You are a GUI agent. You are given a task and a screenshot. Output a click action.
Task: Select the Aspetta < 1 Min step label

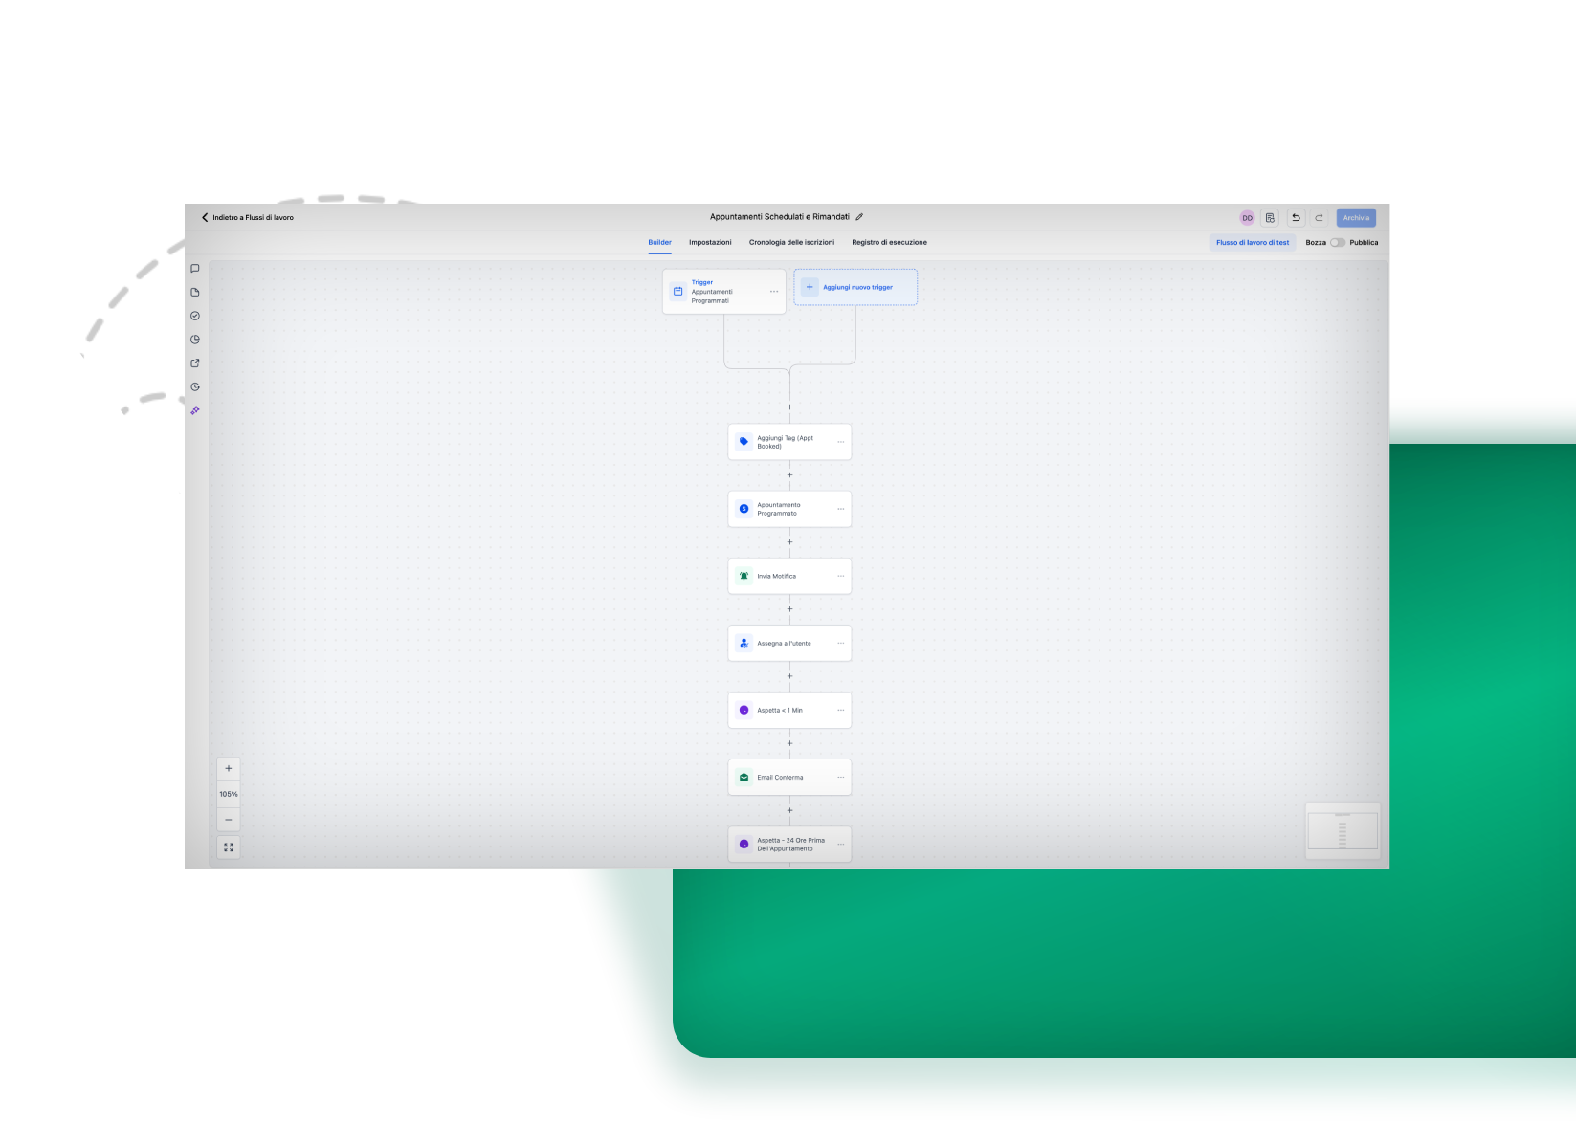coord(780,711)
